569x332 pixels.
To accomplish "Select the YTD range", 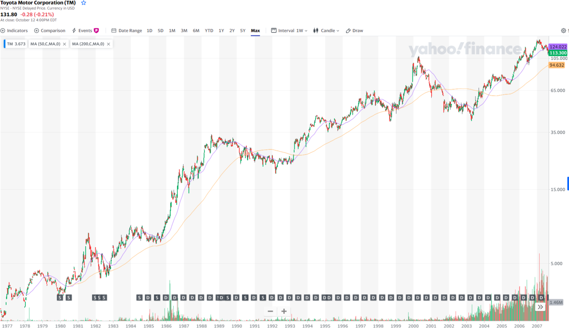I will point(209,31).
